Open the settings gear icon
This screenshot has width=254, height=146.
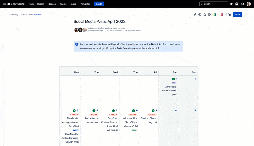(x=243, y=4)
